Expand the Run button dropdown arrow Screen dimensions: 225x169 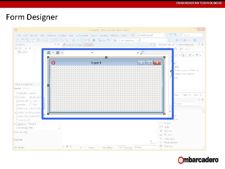coord(77,40)
